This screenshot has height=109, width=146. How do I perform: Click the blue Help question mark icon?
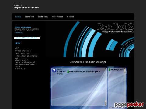pos(54,70)
